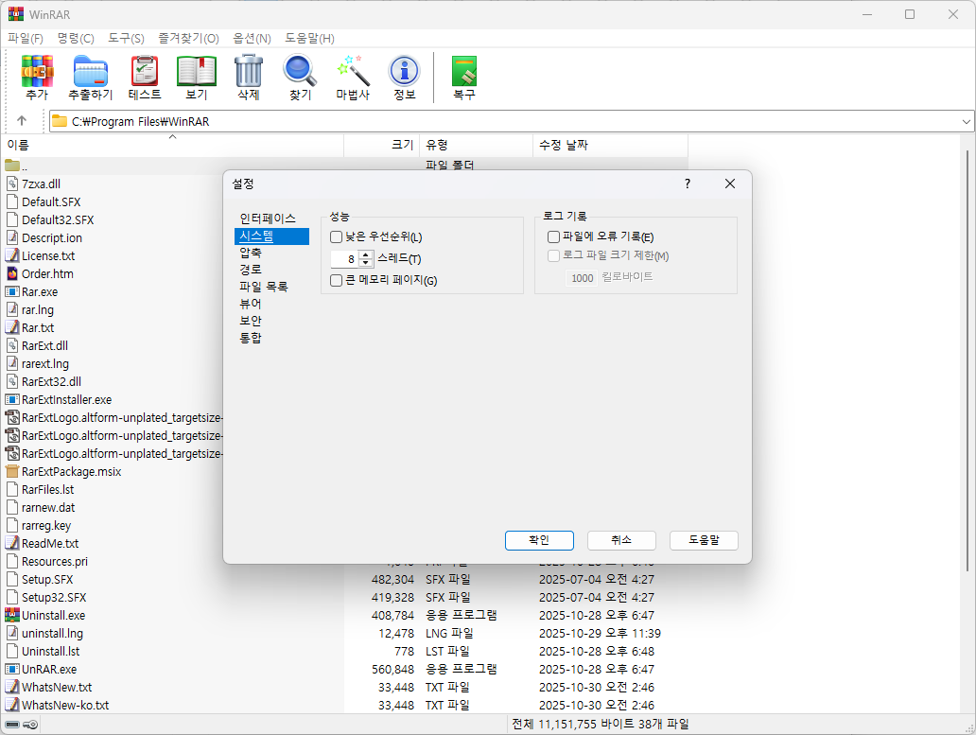
Task: Click the 테스트 (Test) toolbar icon
Action: 145,71
